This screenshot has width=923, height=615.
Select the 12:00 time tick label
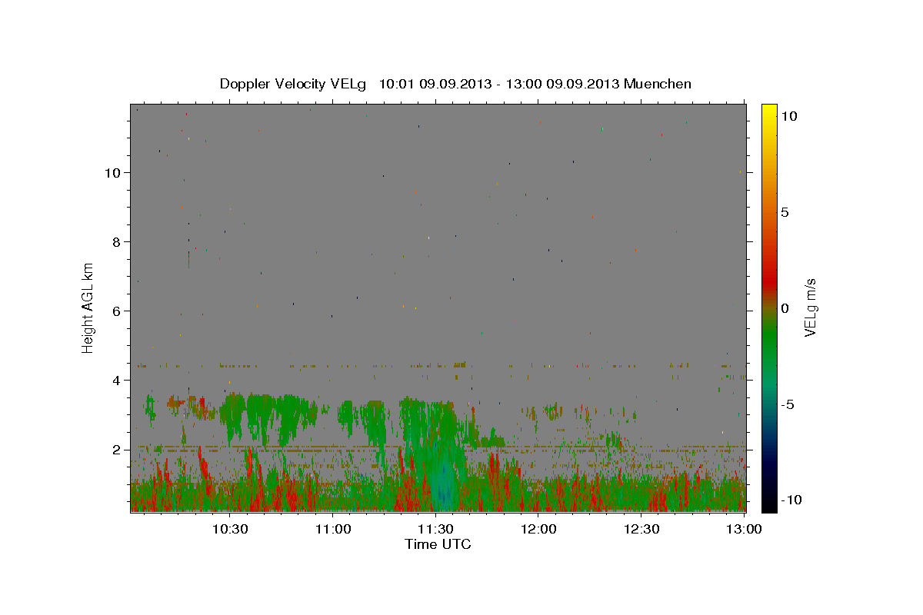coord(538,529)
